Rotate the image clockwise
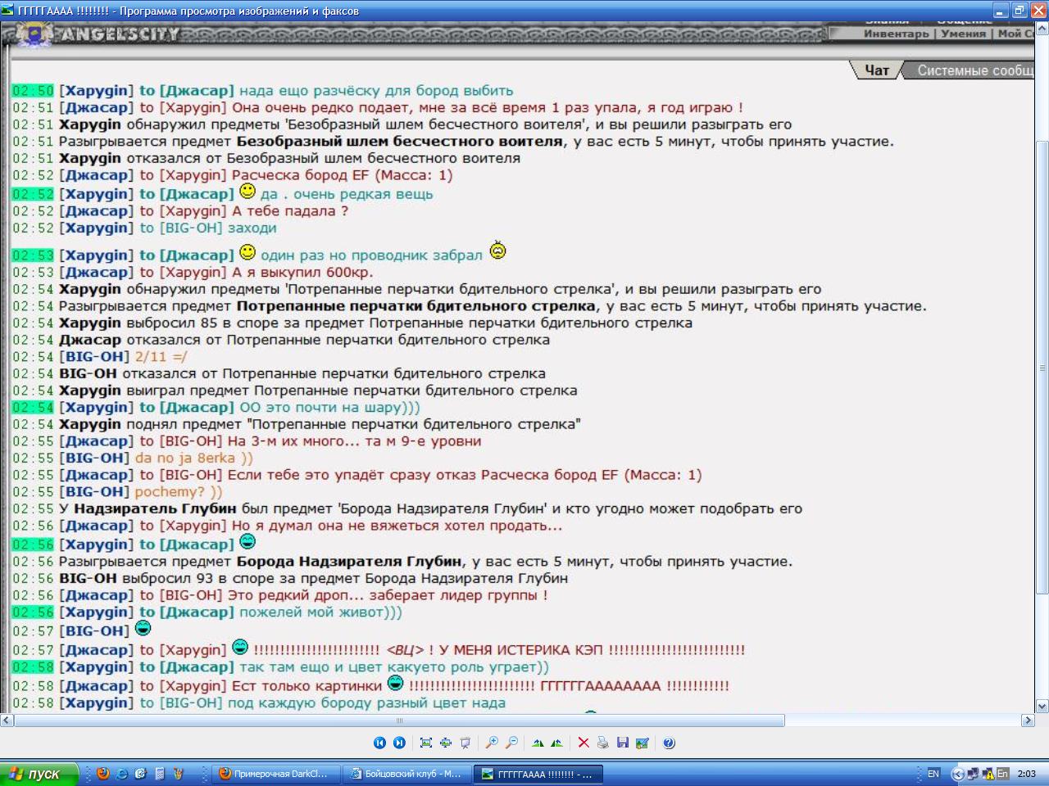Image resolution: width=1049 pixels, height=786 pixels. pos(538,743)
